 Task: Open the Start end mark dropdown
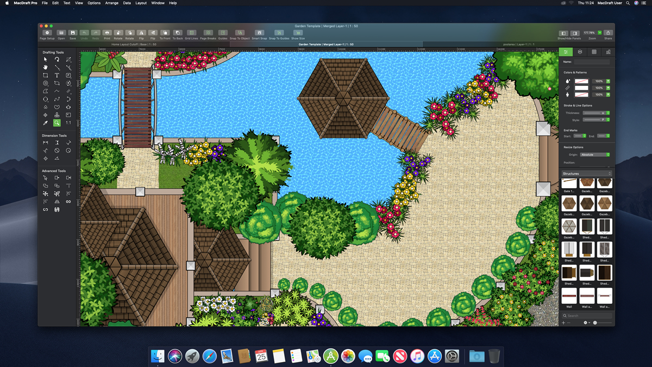click(580, 136)
